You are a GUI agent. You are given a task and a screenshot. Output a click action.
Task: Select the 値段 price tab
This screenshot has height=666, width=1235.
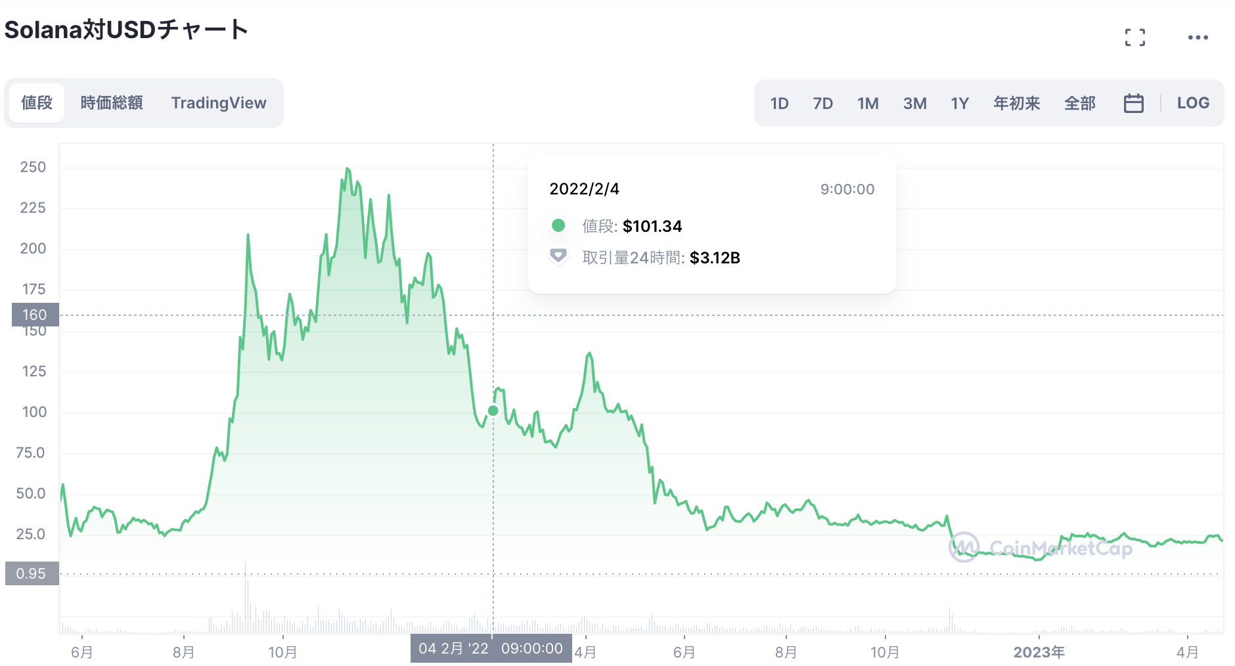pyautogui.click(x=37, y=103)
